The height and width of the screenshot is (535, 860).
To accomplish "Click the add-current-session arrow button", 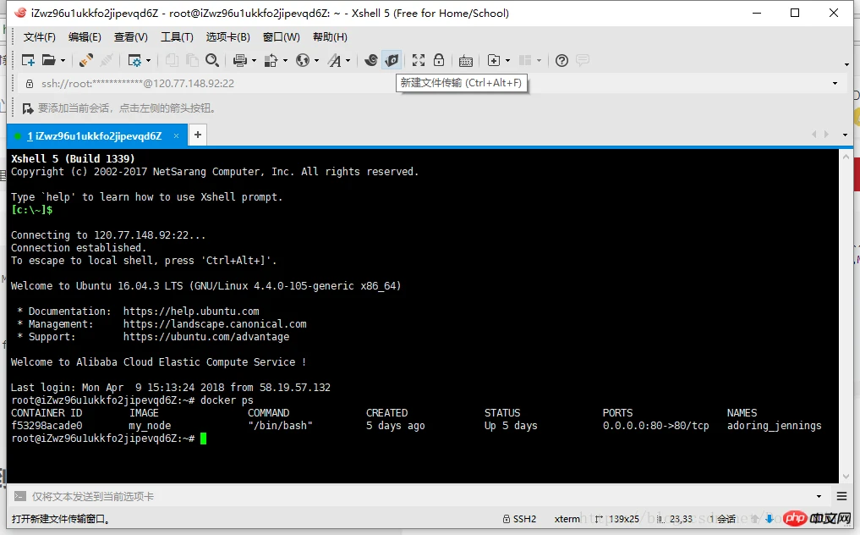I will coord(28,108).
